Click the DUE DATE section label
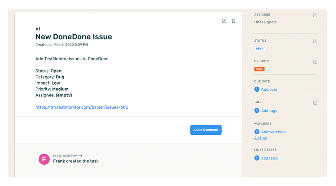The height and width of the screenshot is (186, 336). click(262, 82)
